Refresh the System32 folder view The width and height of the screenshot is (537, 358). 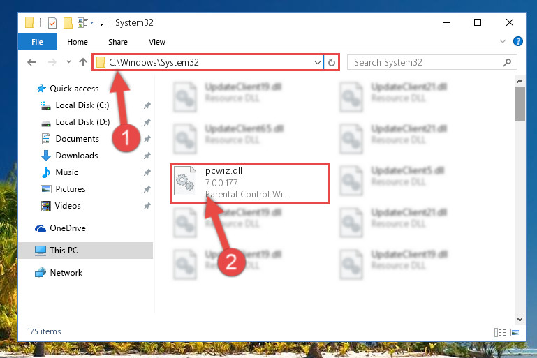pos(332,62)
